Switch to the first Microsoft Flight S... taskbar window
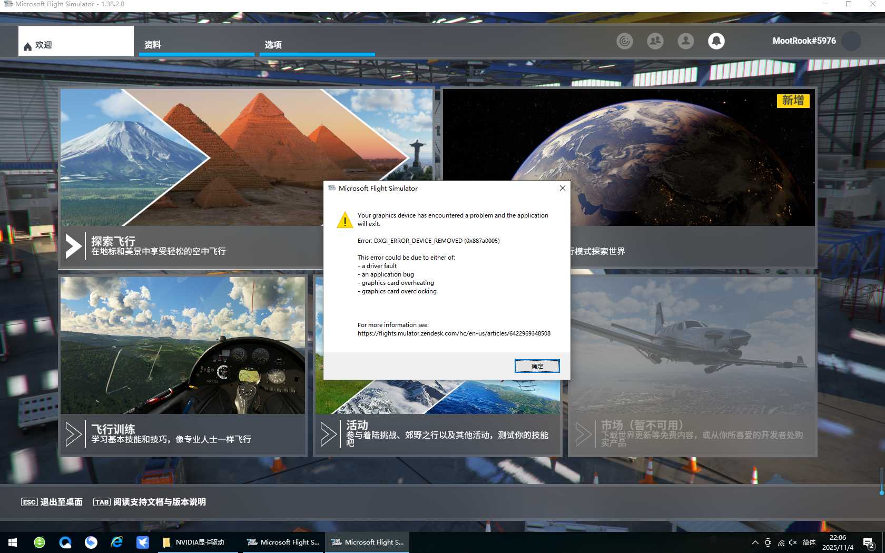Viewport: 885px width, 553px height. (x=283, y=542)
